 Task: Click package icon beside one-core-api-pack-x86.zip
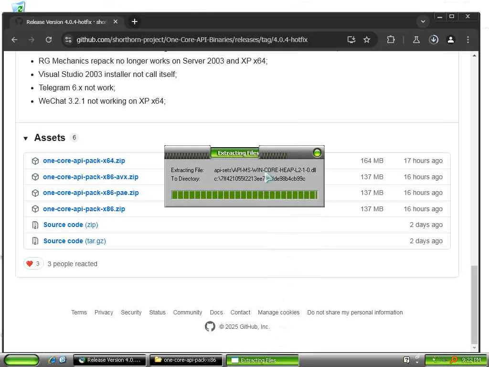click(x=35, y=209)
